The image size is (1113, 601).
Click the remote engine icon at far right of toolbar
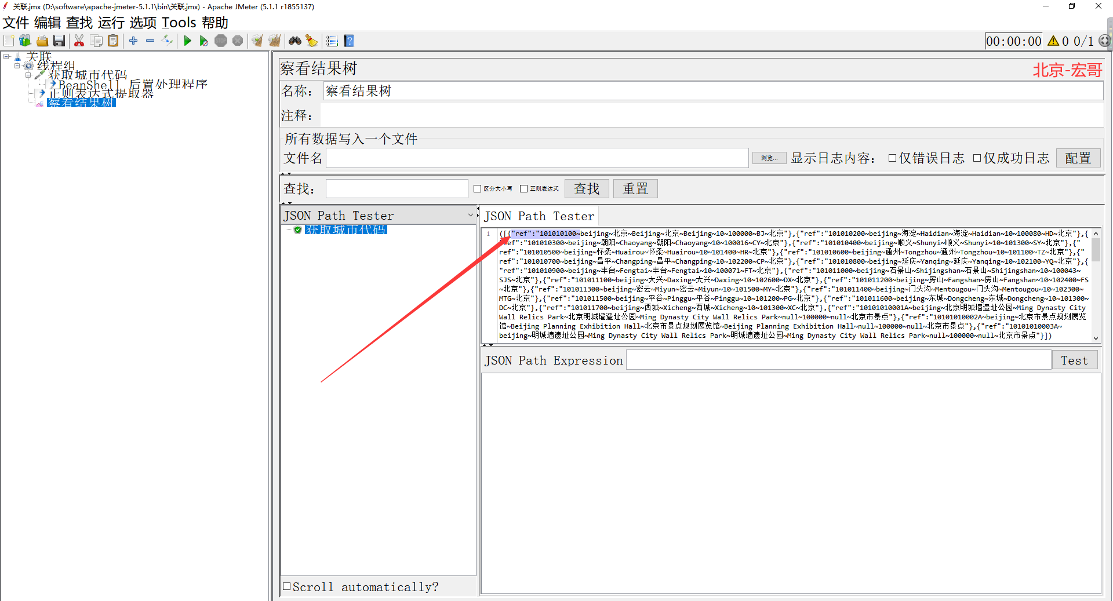(1105, 41)
